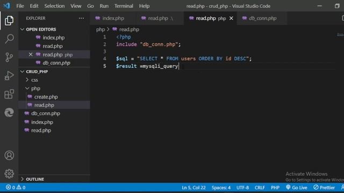Open the Extensions view

tap(9, 94)
